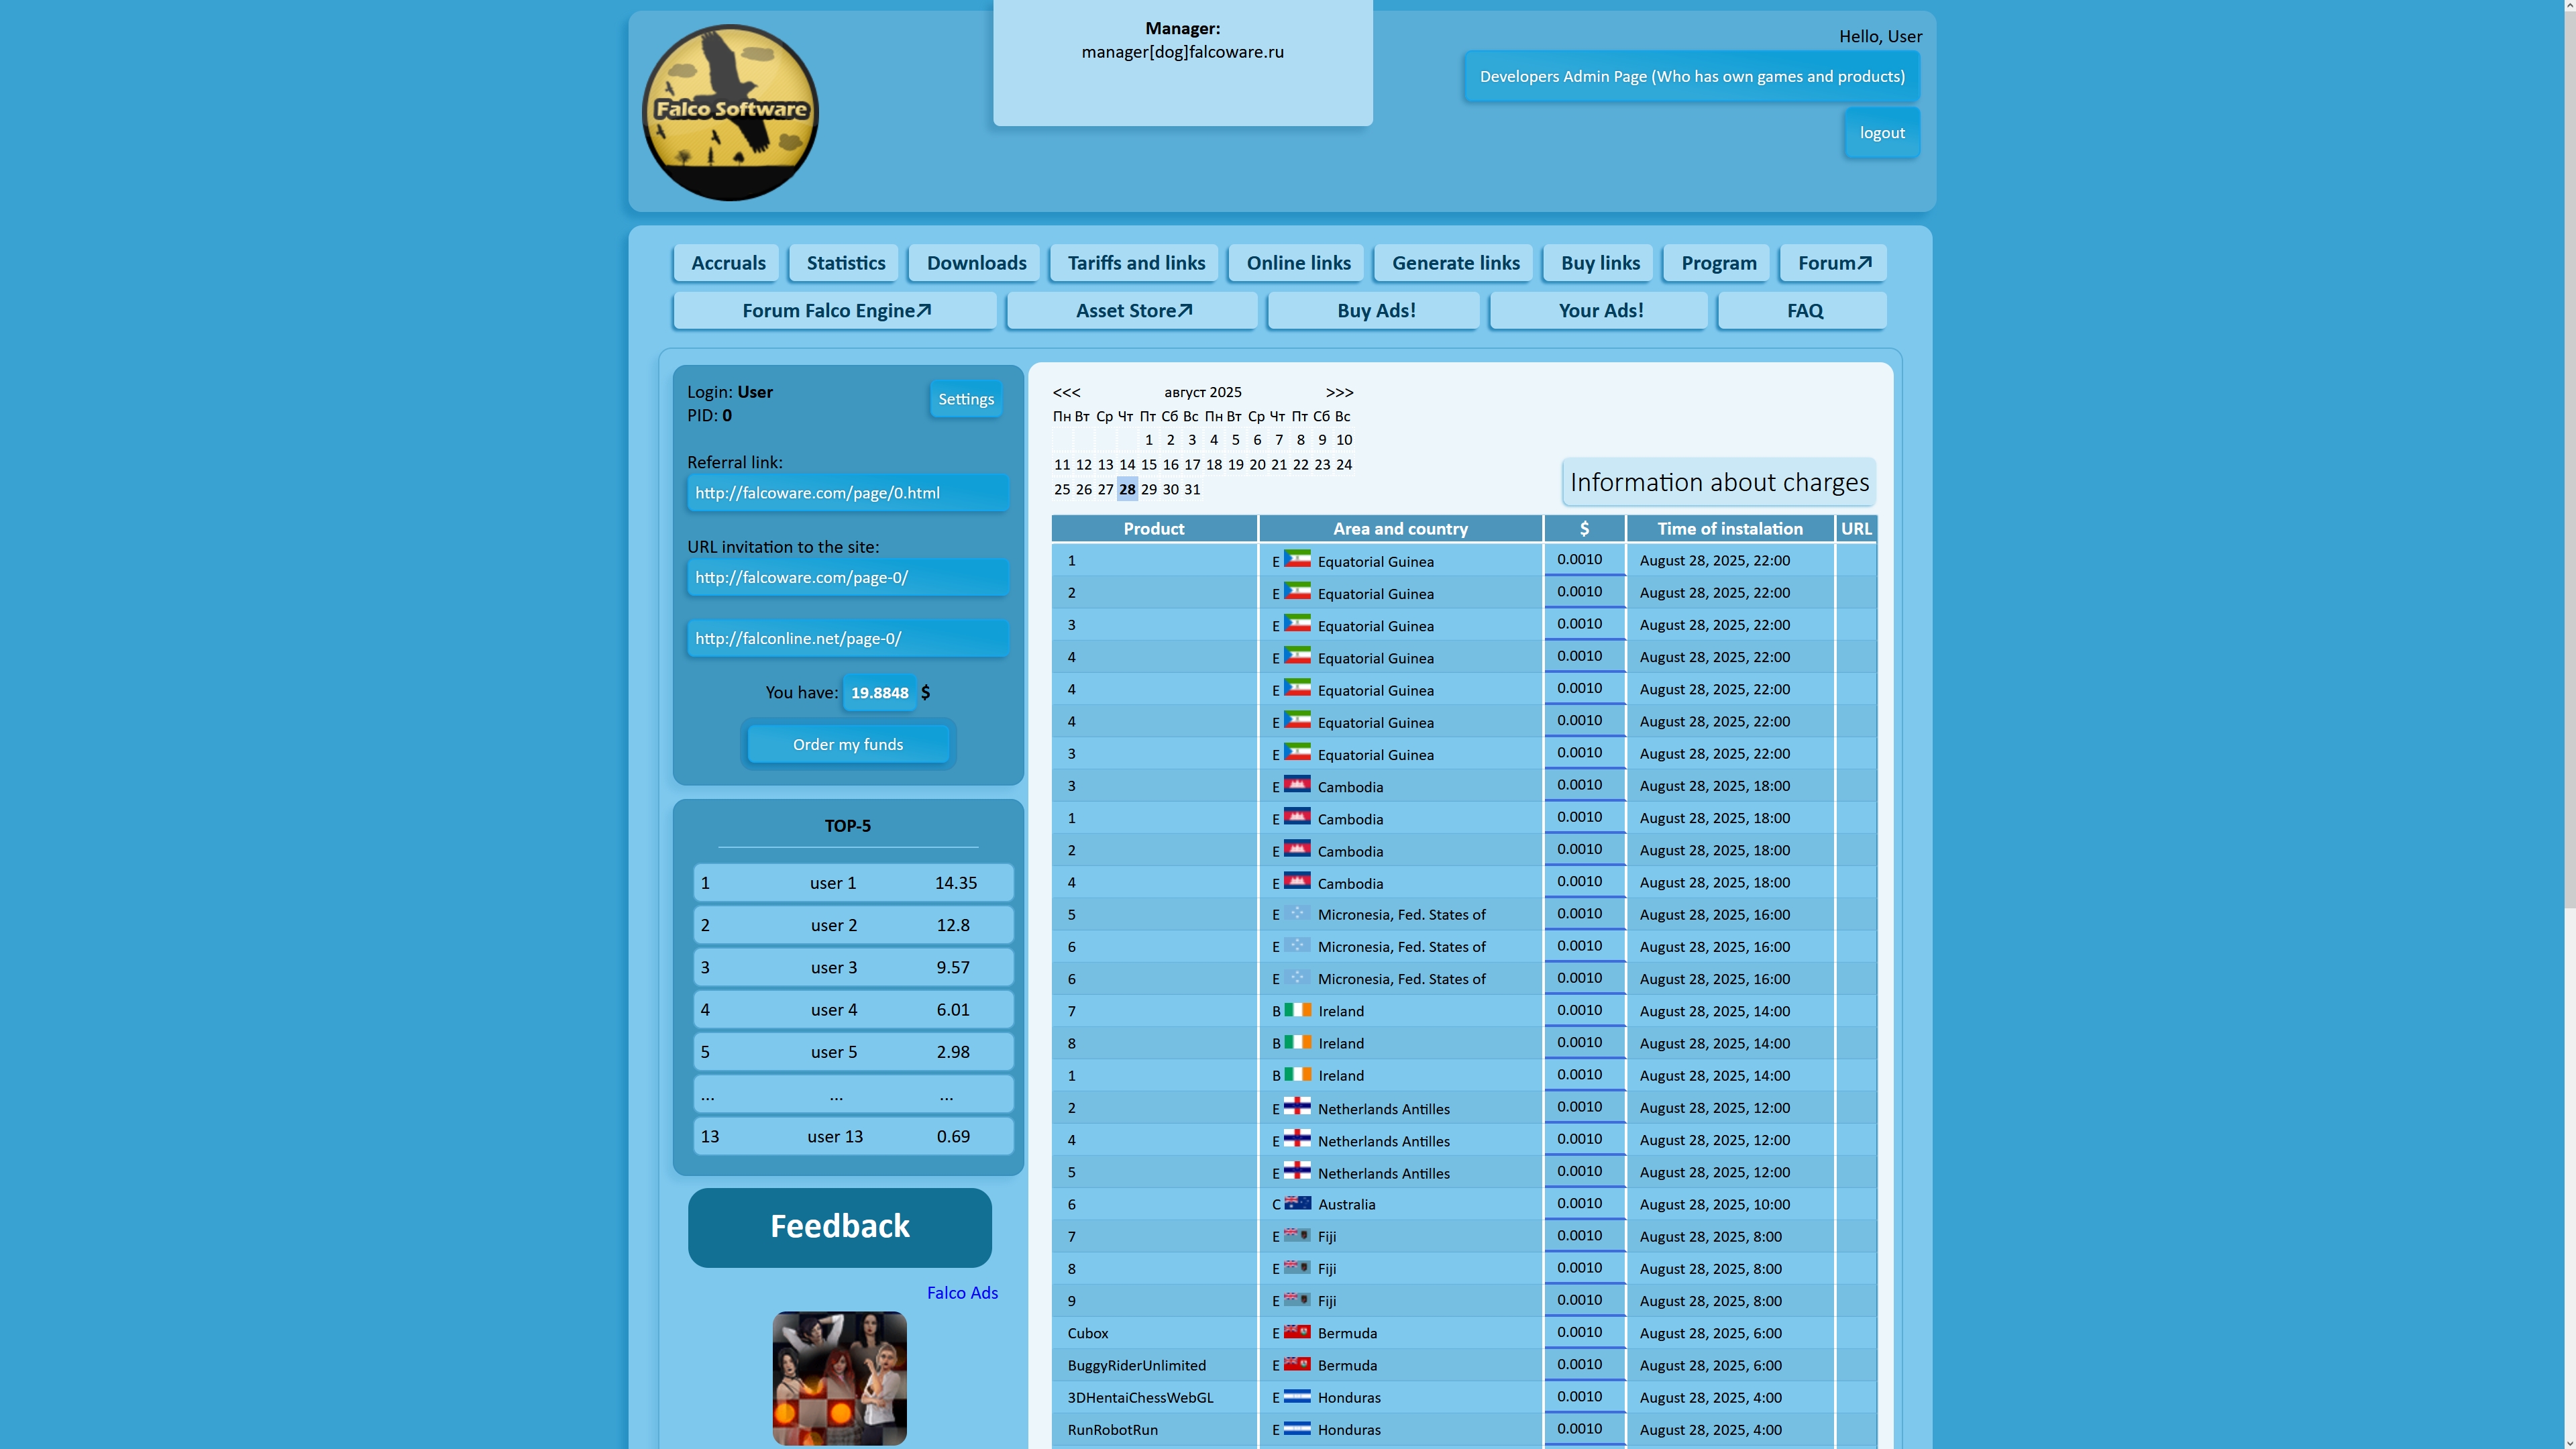The height and width of the screenshot is (1449, 2576).
Task: Click the logout button
Action: pyautogui.click(x=1881, y=133)
